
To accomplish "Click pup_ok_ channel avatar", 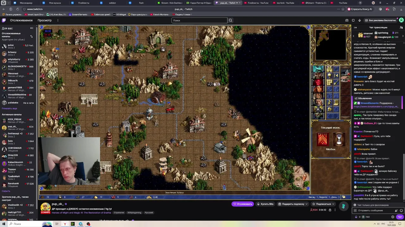I will 45,207.
